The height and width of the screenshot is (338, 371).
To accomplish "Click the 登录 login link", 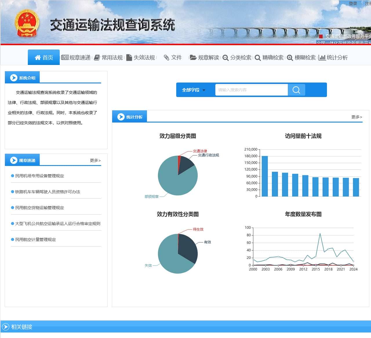I will click(x=353, y=3).
